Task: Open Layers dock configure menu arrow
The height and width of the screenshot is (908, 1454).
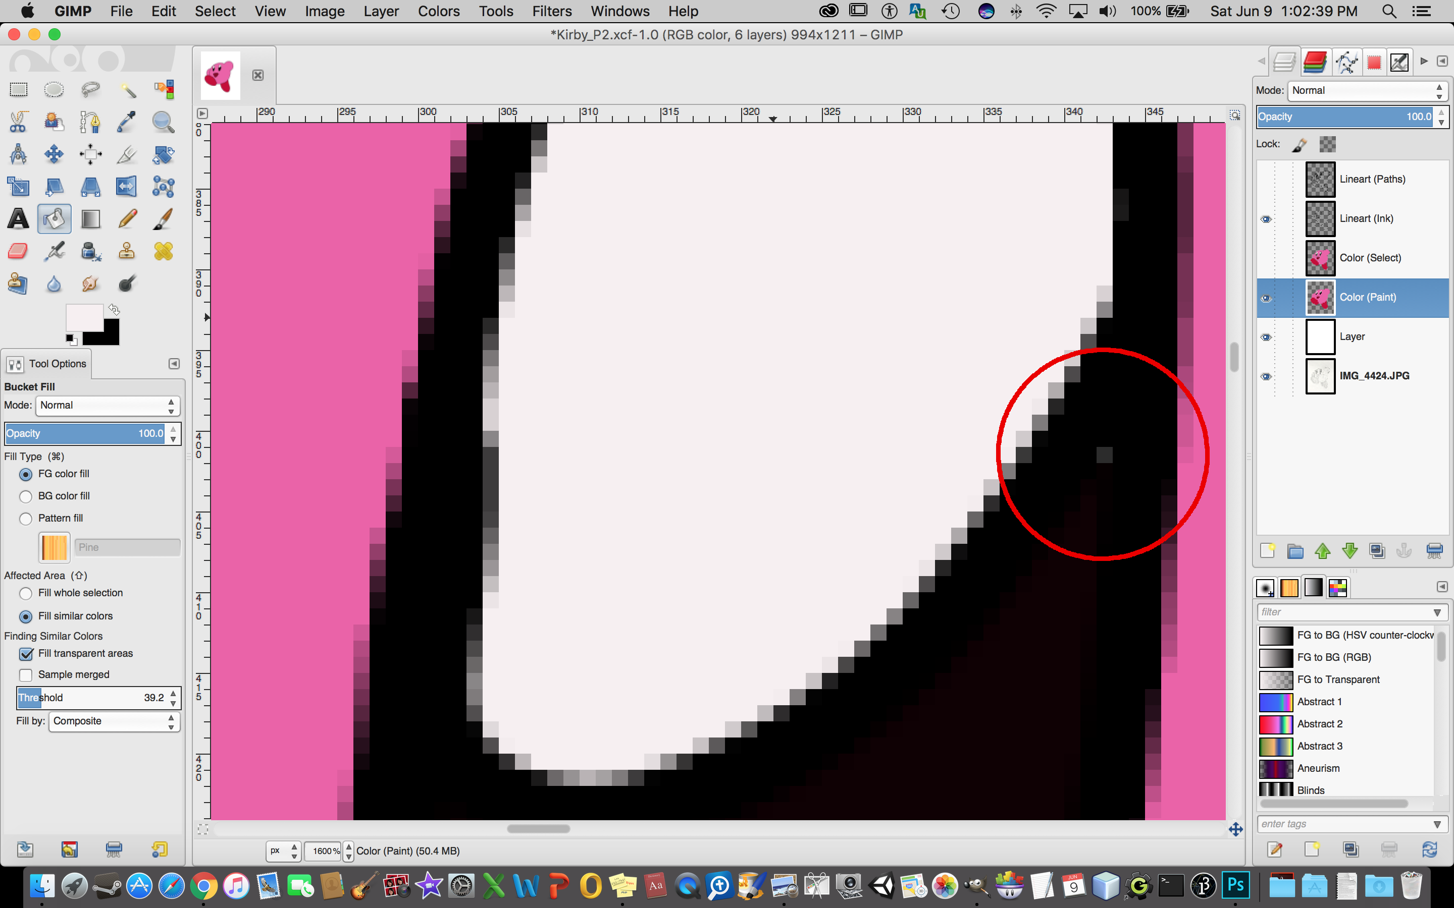Action: pyautogui.click(x=1442, y=61)
